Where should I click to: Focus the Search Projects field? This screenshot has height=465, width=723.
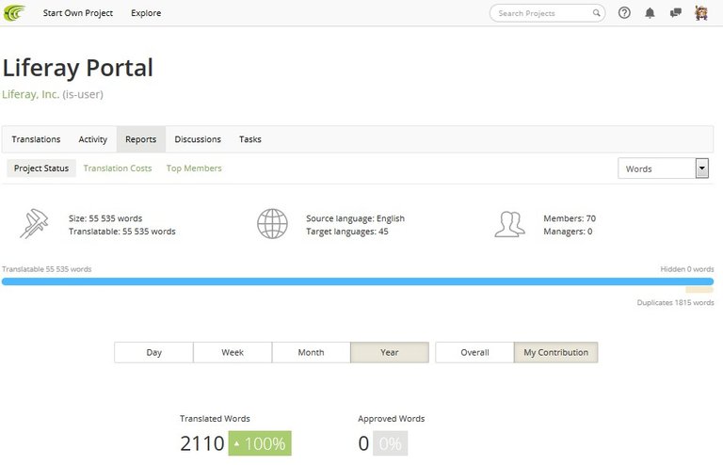point(547,13)
